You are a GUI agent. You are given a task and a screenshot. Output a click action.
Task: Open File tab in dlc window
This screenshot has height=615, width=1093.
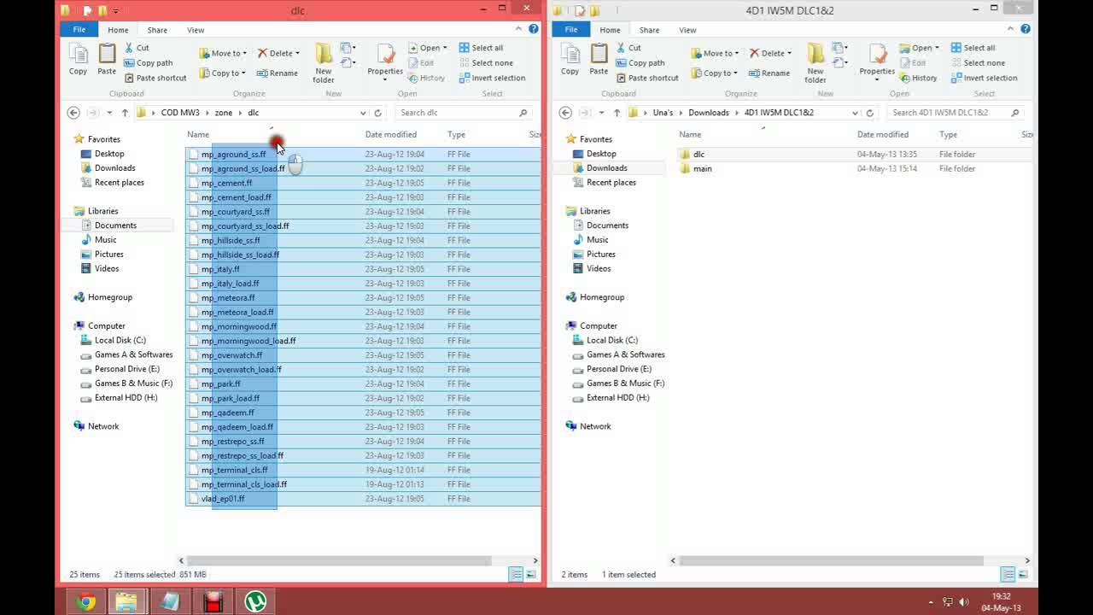79,30
